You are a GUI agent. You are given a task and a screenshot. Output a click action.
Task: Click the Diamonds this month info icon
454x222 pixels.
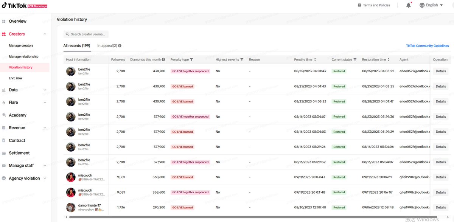(163, 60)
